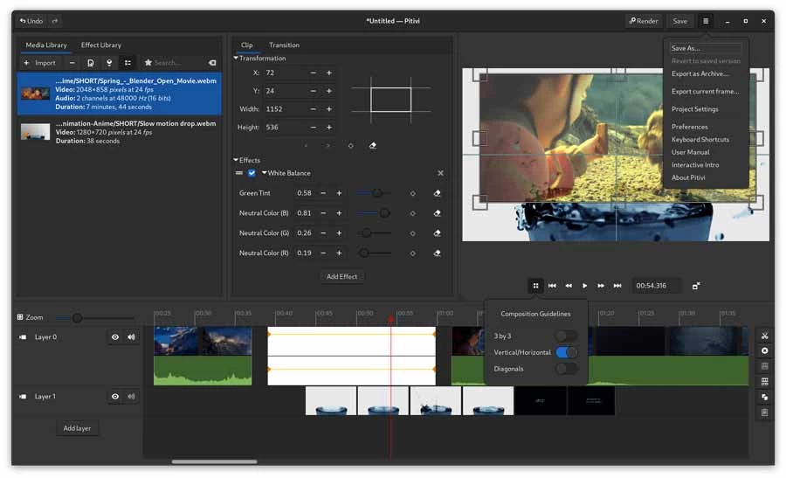This screenshot has width=786, height=478.
Task: Uncheck the White Balance effect checkbox
Action: coord(252,173)
